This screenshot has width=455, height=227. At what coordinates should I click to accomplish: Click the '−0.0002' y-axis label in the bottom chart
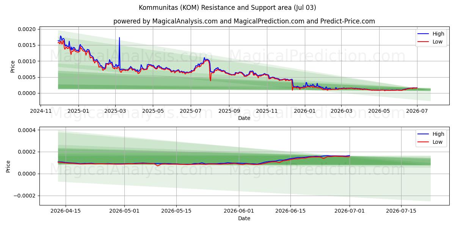coord(25,196)
